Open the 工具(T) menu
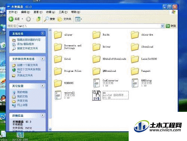 pos(63,12)
